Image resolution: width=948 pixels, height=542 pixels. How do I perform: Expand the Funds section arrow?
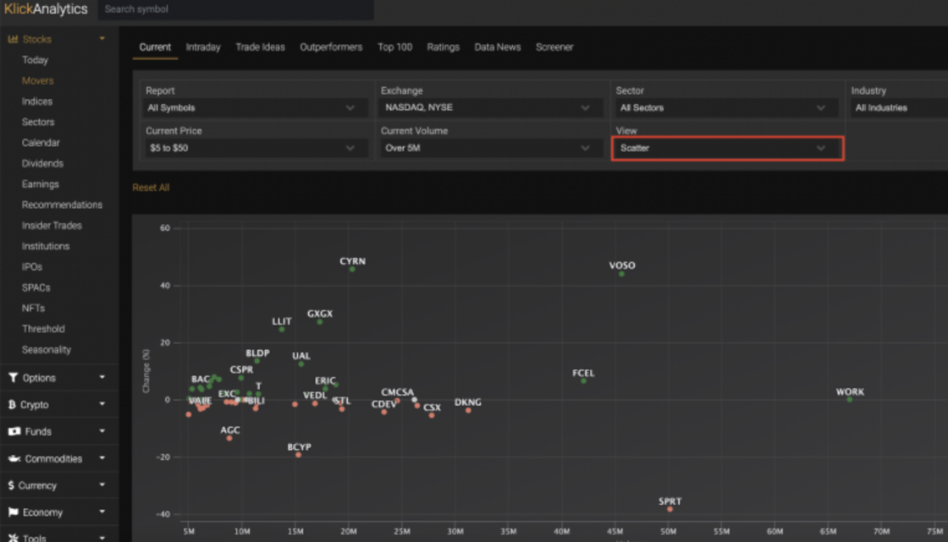(102, 431)
